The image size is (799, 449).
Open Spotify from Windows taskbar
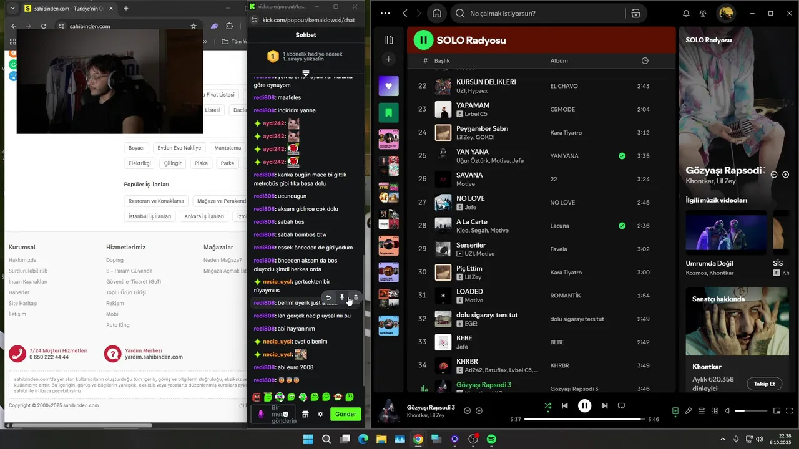pos(491,439)
